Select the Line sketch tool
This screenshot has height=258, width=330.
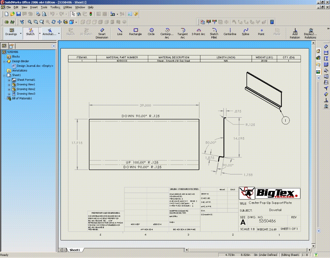click(x=120, y=32)
